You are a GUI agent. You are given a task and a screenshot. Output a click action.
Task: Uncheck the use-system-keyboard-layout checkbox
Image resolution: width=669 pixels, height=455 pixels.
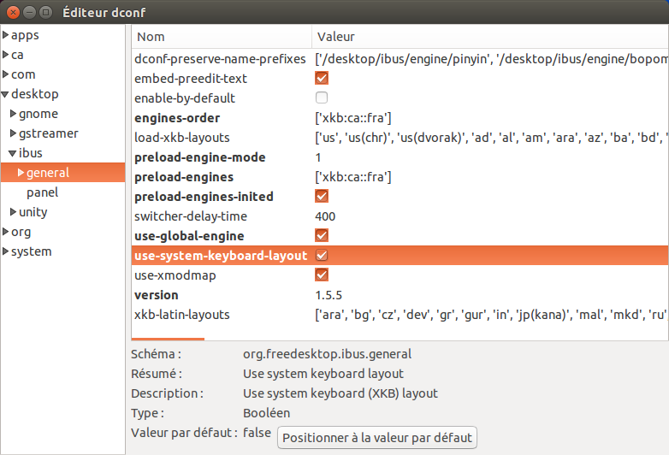coord(322,256)
